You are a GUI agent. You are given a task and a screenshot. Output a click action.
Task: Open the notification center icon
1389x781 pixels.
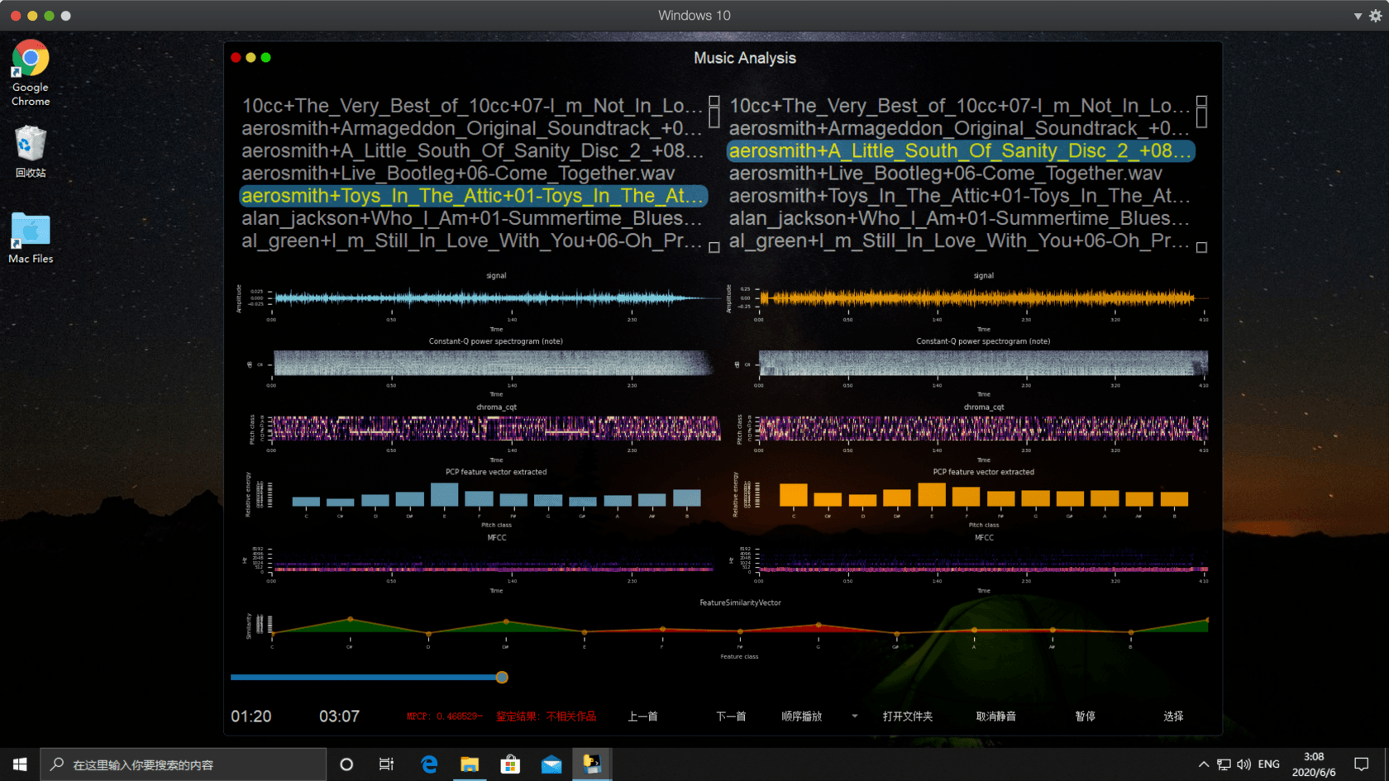pyautogui.click(x=1362, y=764)
